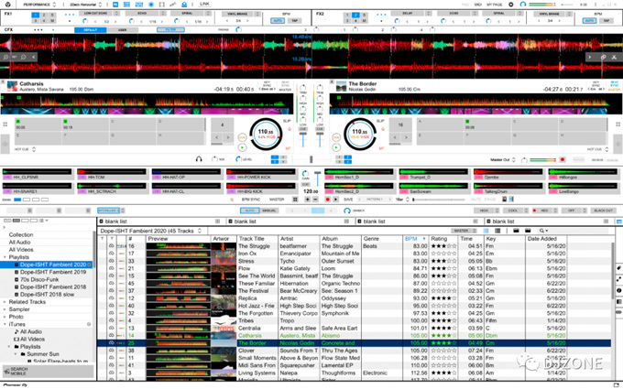Click the Catharsis album artwork on deck 1
The width and height of the screenshot is (623, 389).
12,86
